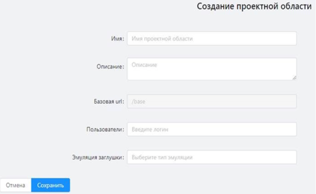Click the Пользователи: label
316x194 pixels.
[105, 129]
